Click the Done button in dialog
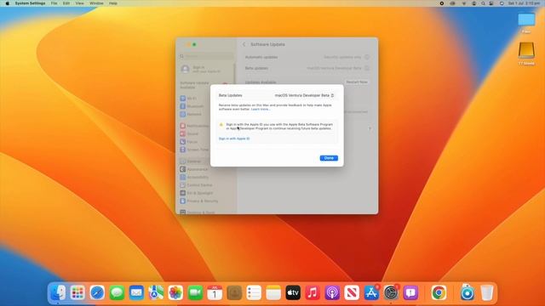 329,158
